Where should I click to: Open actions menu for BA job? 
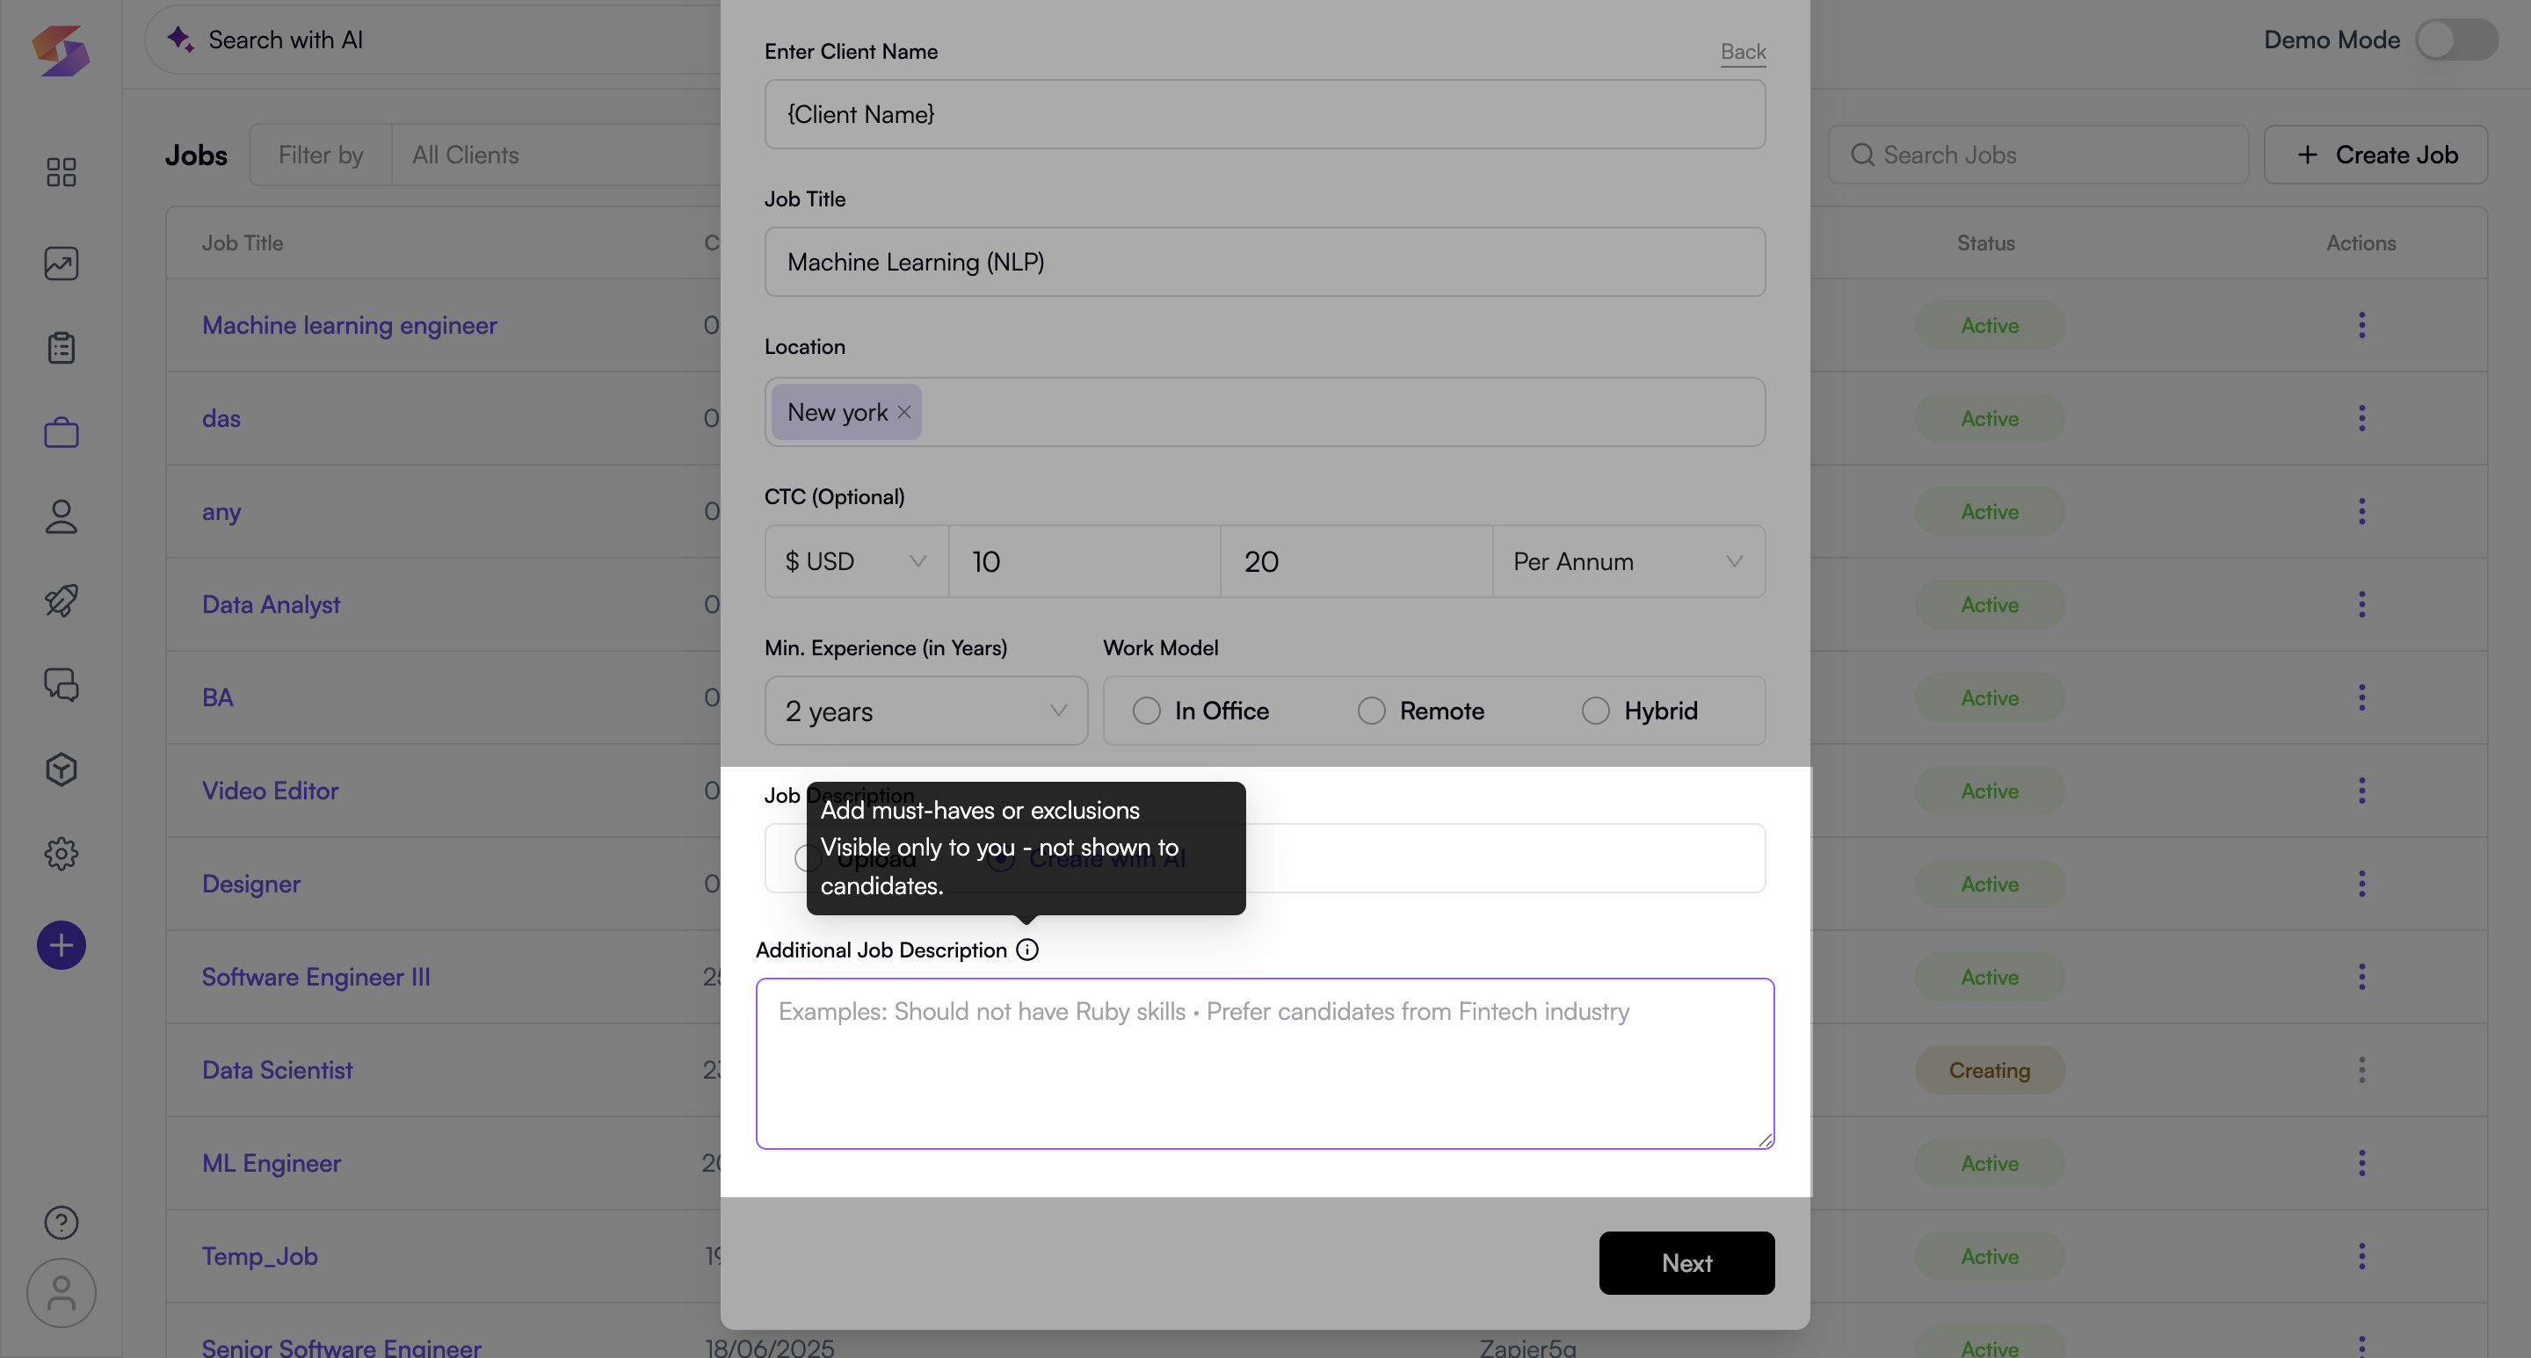point(2361,698)
